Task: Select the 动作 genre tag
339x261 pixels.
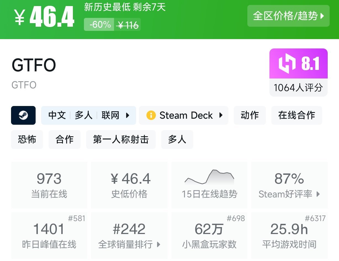Action: [x=250, y=115]
